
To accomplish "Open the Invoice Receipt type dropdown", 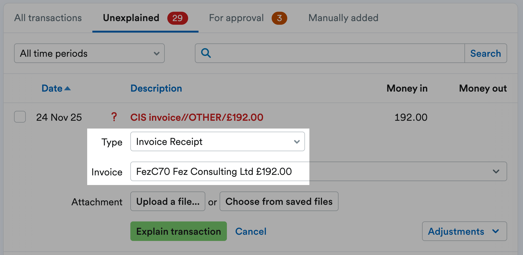I will (x=218, y=142).
